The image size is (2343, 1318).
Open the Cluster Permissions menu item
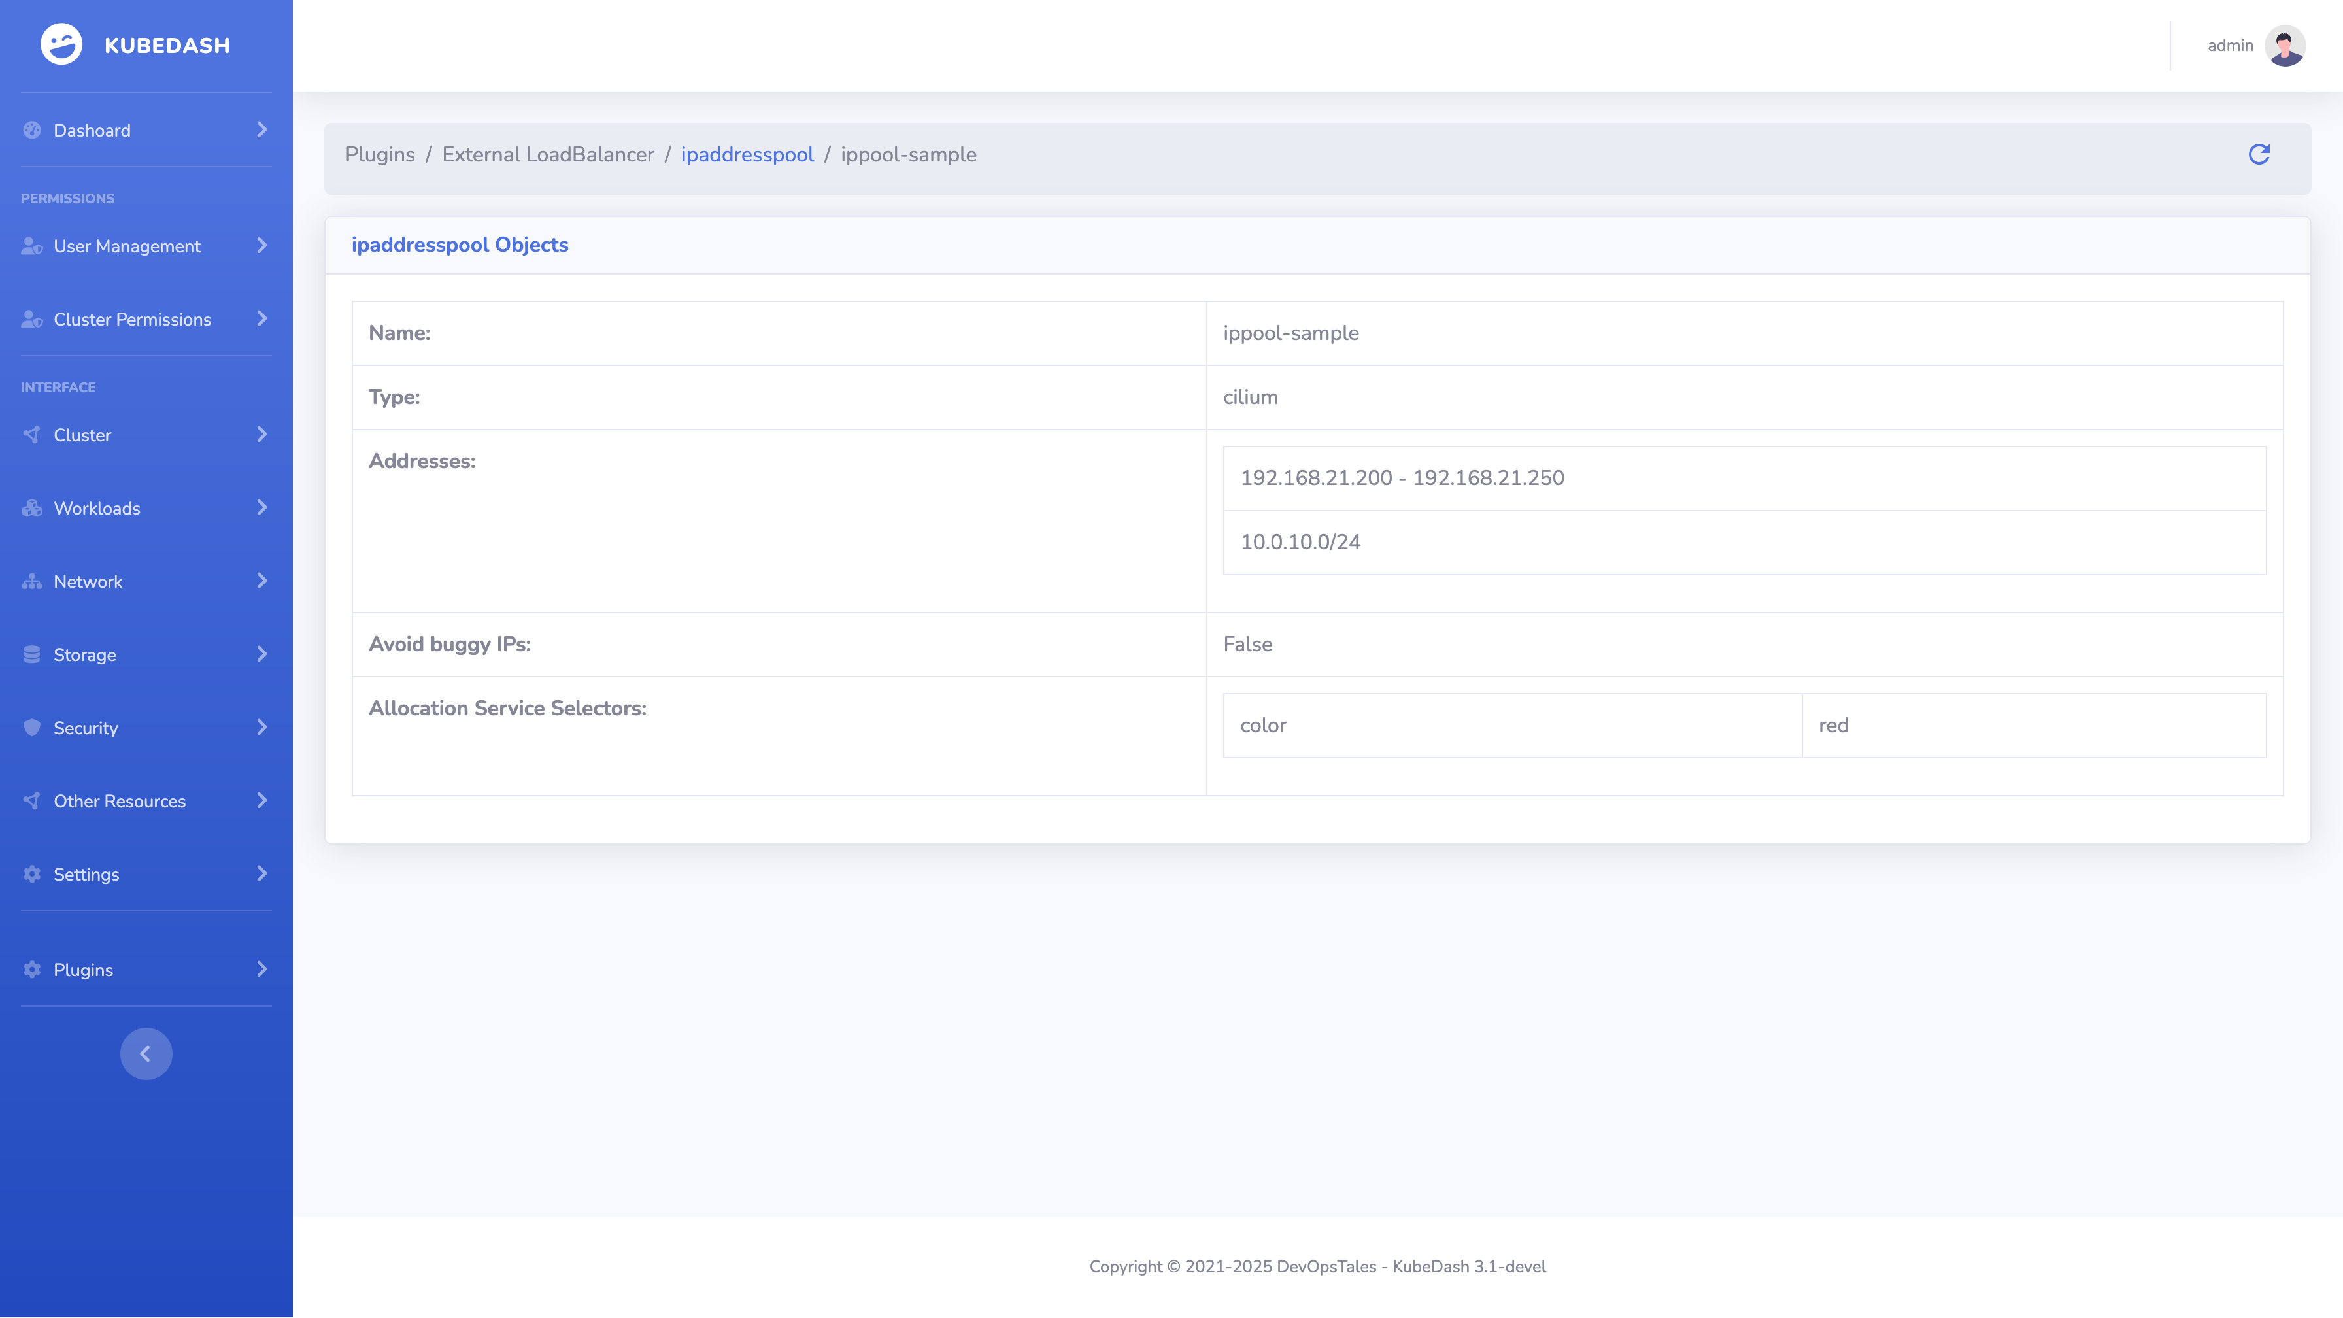pos(132,319)
